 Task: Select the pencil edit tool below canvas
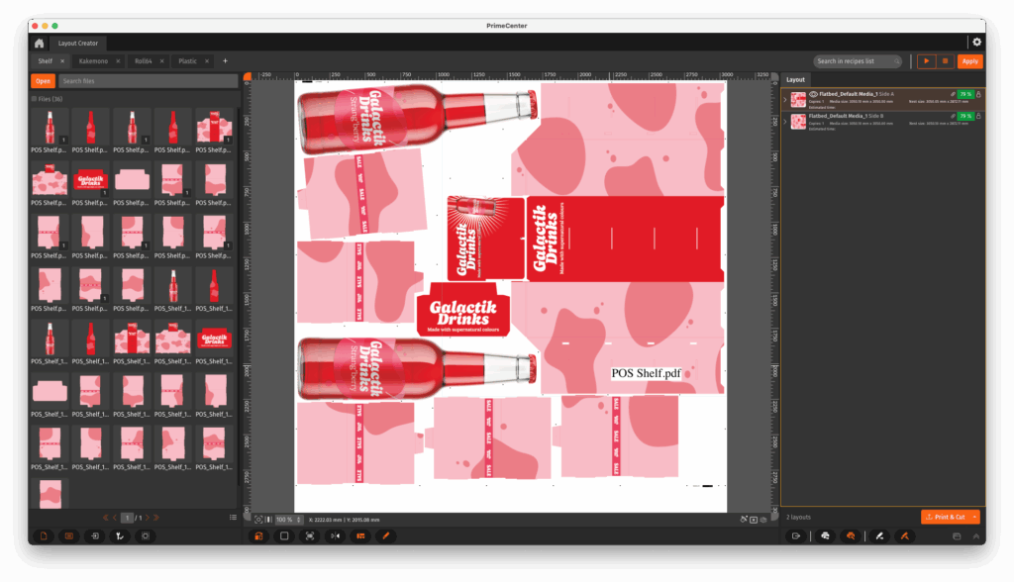coord(386,535)
